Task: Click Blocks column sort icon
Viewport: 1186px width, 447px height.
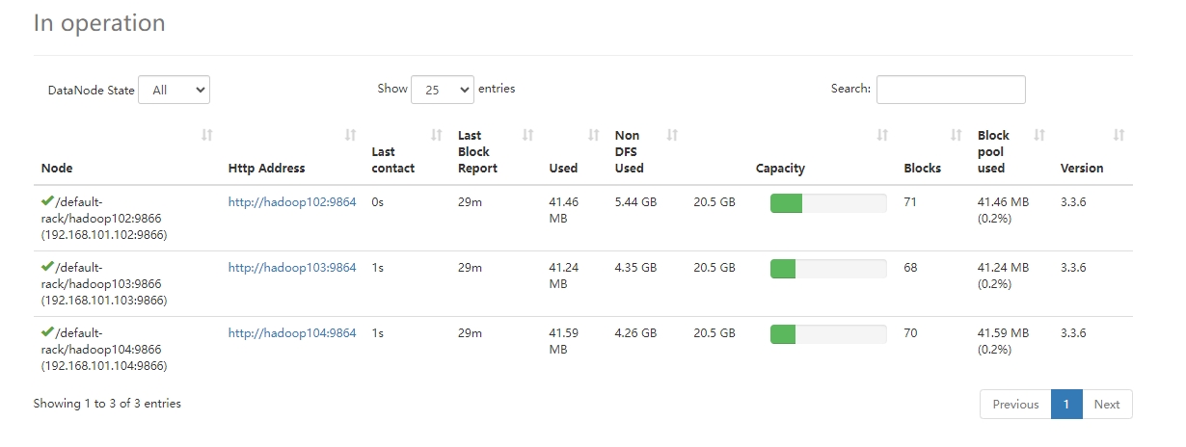Action: point(956,136)
